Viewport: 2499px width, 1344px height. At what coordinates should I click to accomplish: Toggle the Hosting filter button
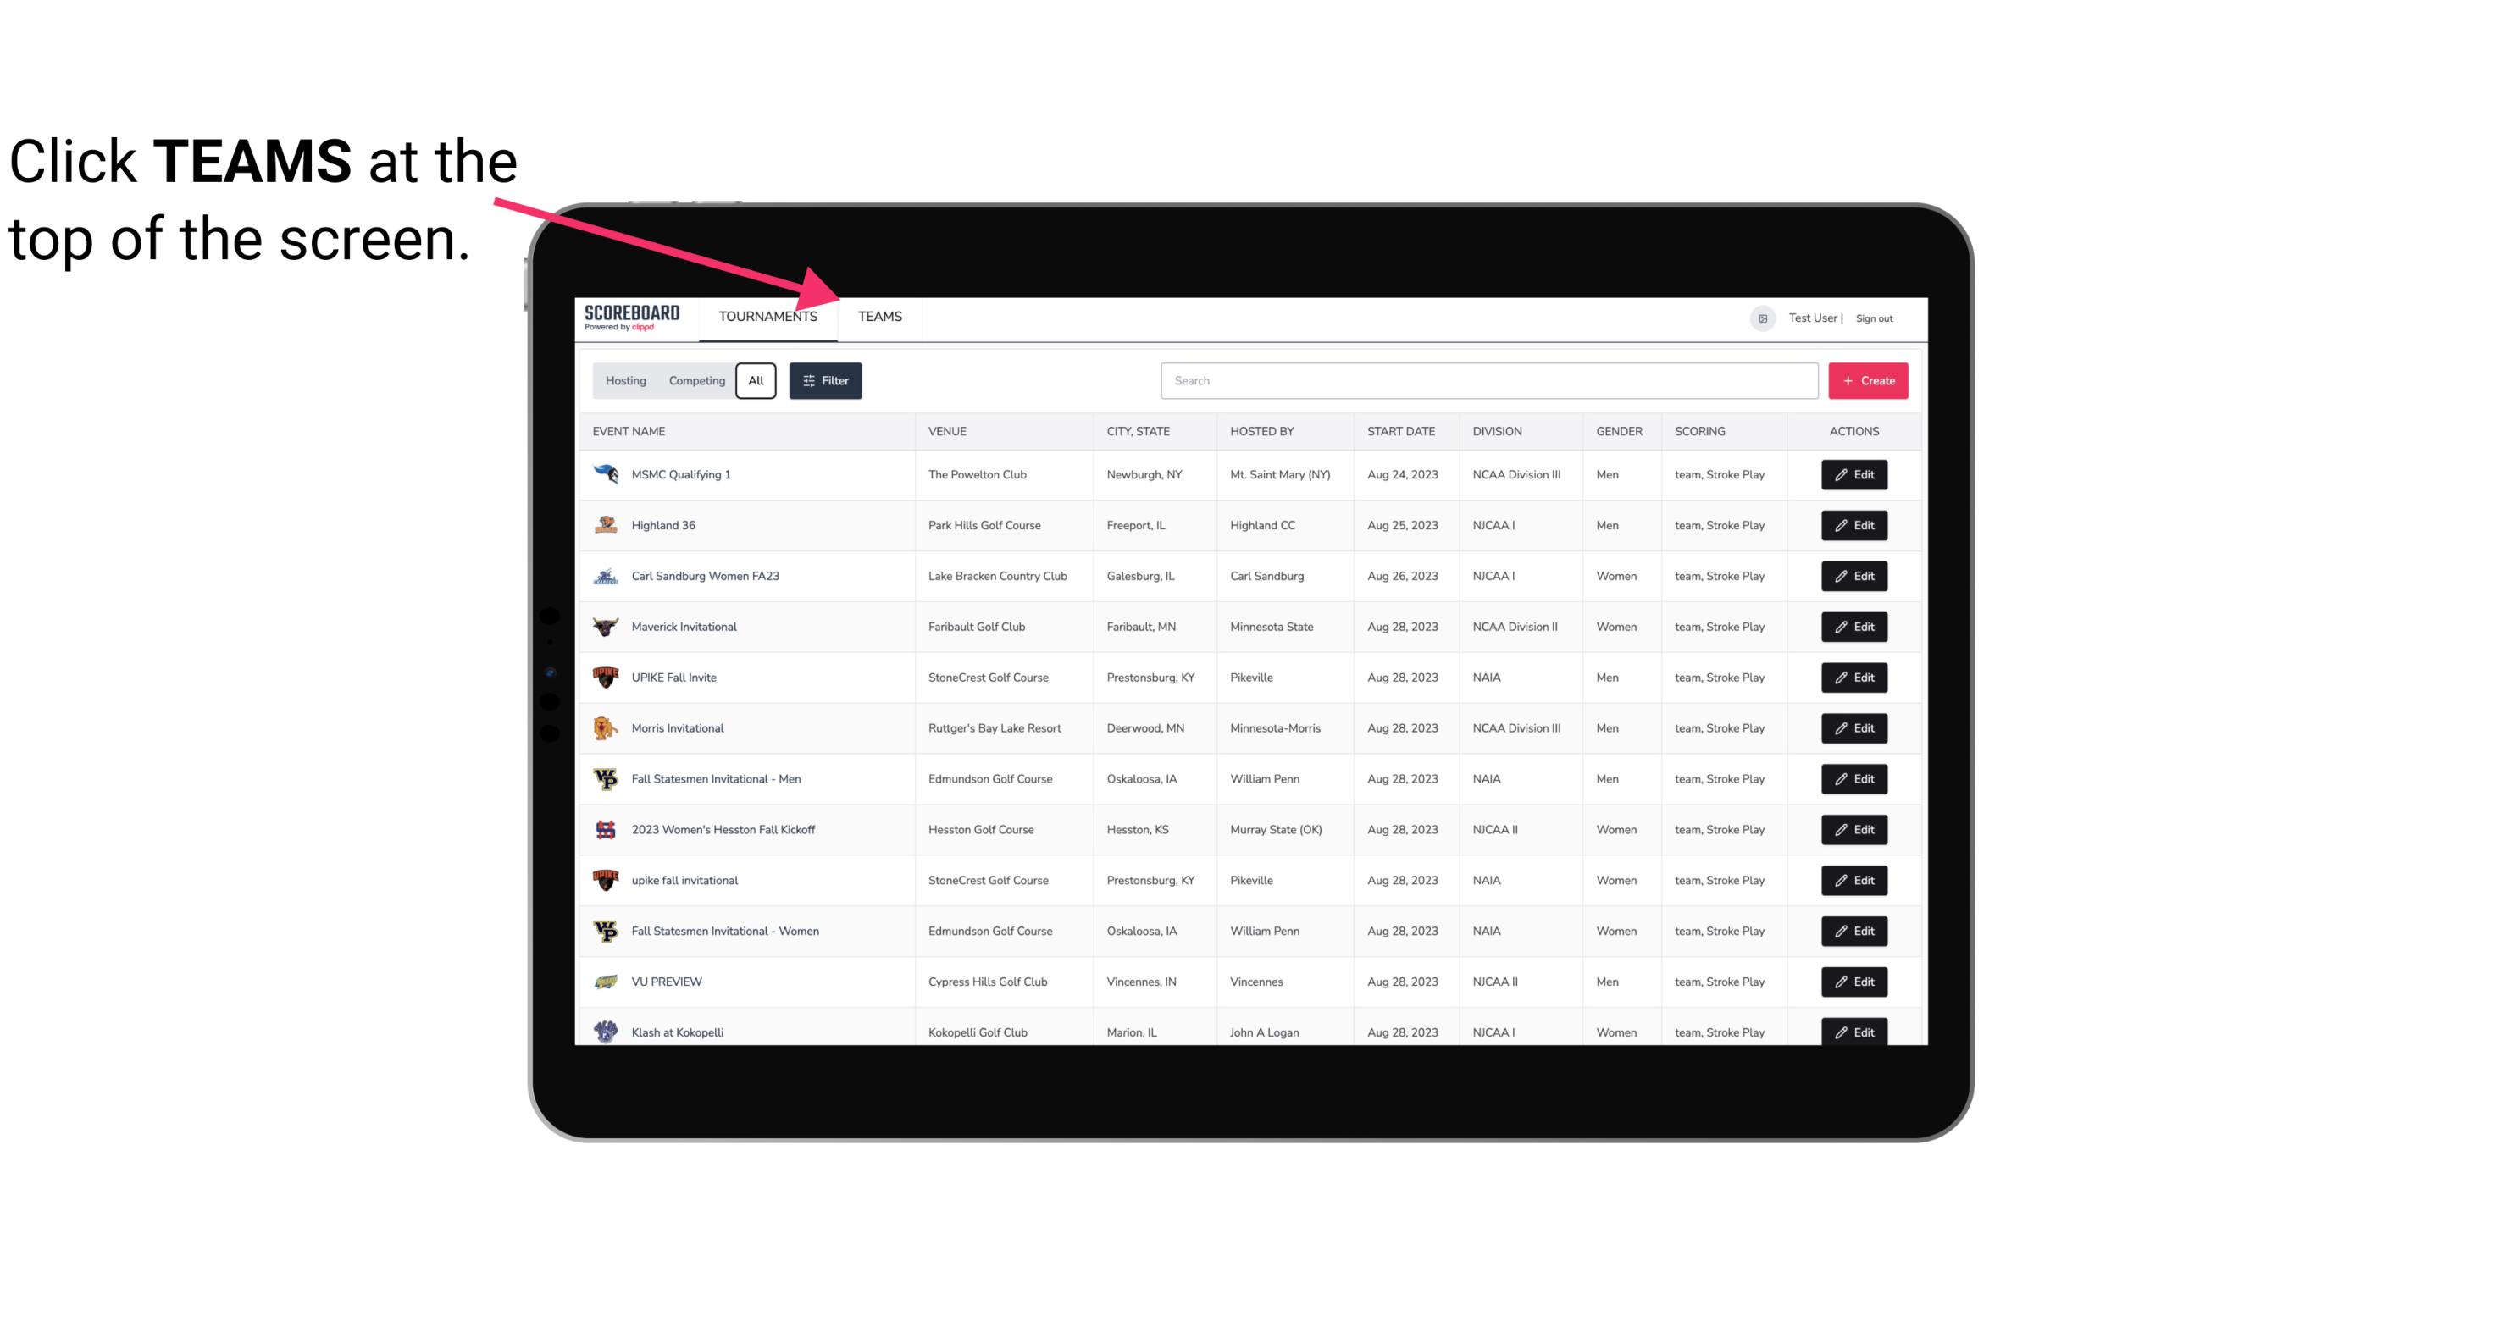[x=625, y=379]
